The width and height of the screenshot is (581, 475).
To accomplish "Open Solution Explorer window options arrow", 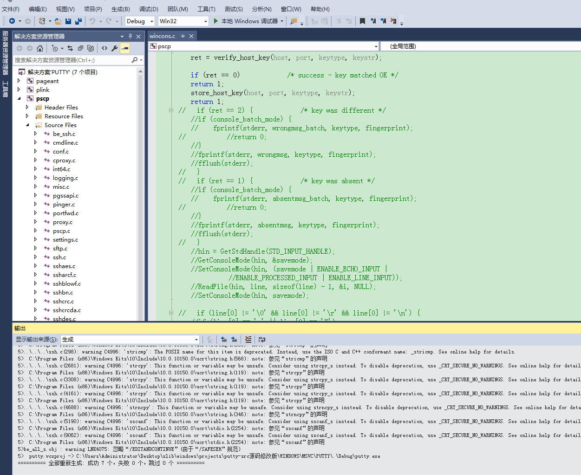I will (x=122, y=36).
